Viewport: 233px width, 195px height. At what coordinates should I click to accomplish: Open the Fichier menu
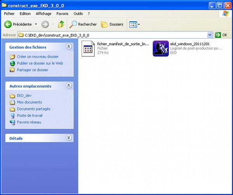point(9,14)
